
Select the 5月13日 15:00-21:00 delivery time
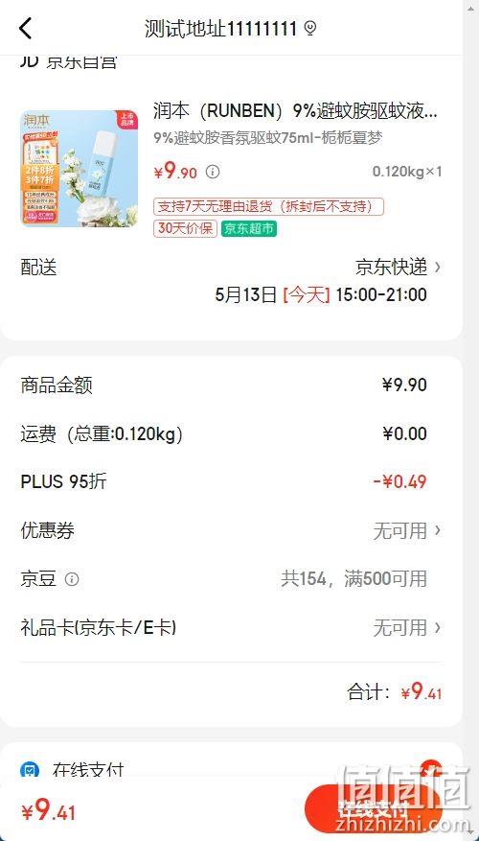[321, 294]
